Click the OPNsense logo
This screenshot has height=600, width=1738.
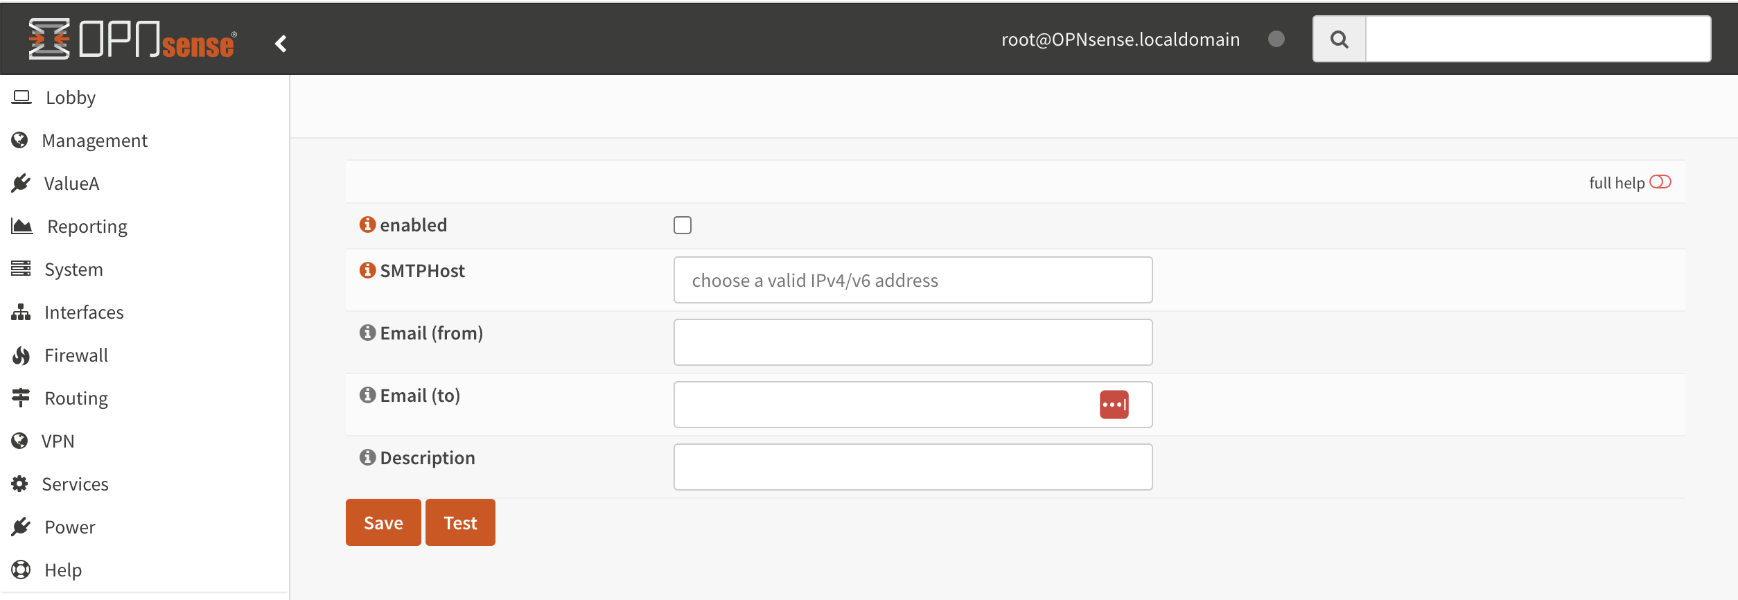coord(132,39)
